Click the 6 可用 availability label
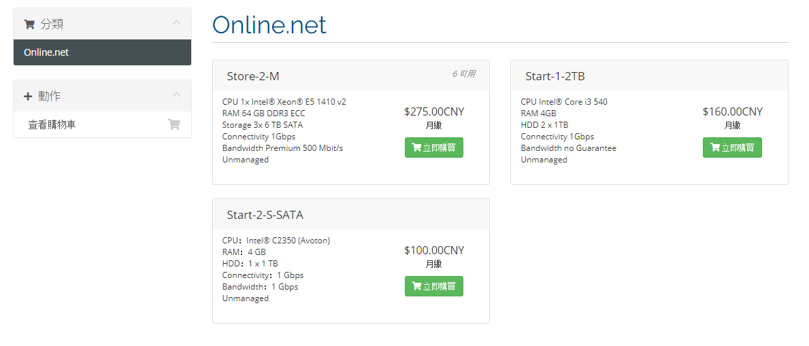 click(x=463, y=74)
